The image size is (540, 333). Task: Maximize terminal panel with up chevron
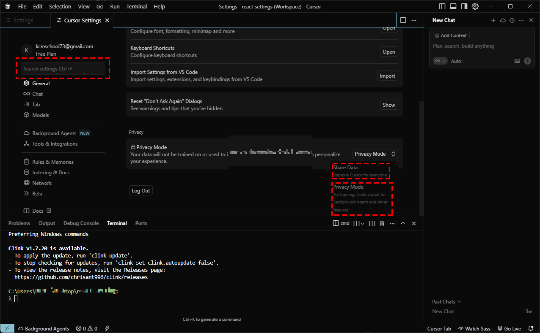pyautogui.click(x=403, y=223)
